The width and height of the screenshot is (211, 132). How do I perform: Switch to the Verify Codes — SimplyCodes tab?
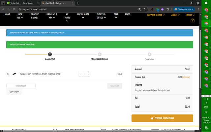pyautogui.click(x=21, y=3)
